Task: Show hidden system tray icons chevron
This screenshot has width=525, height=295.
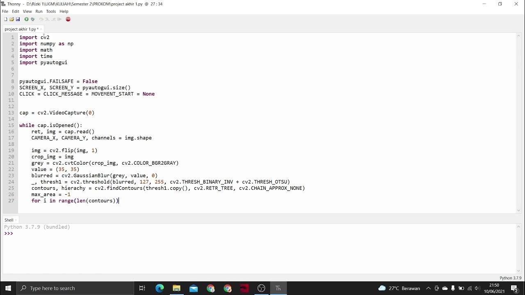Action: coord(428,288)
